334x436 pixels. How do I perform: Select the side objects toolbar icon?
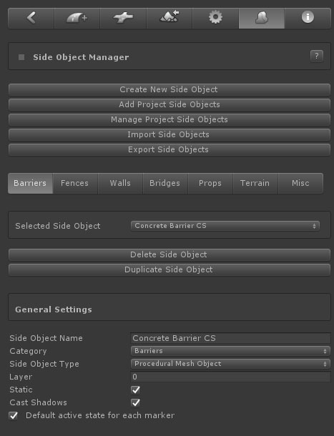262,18
